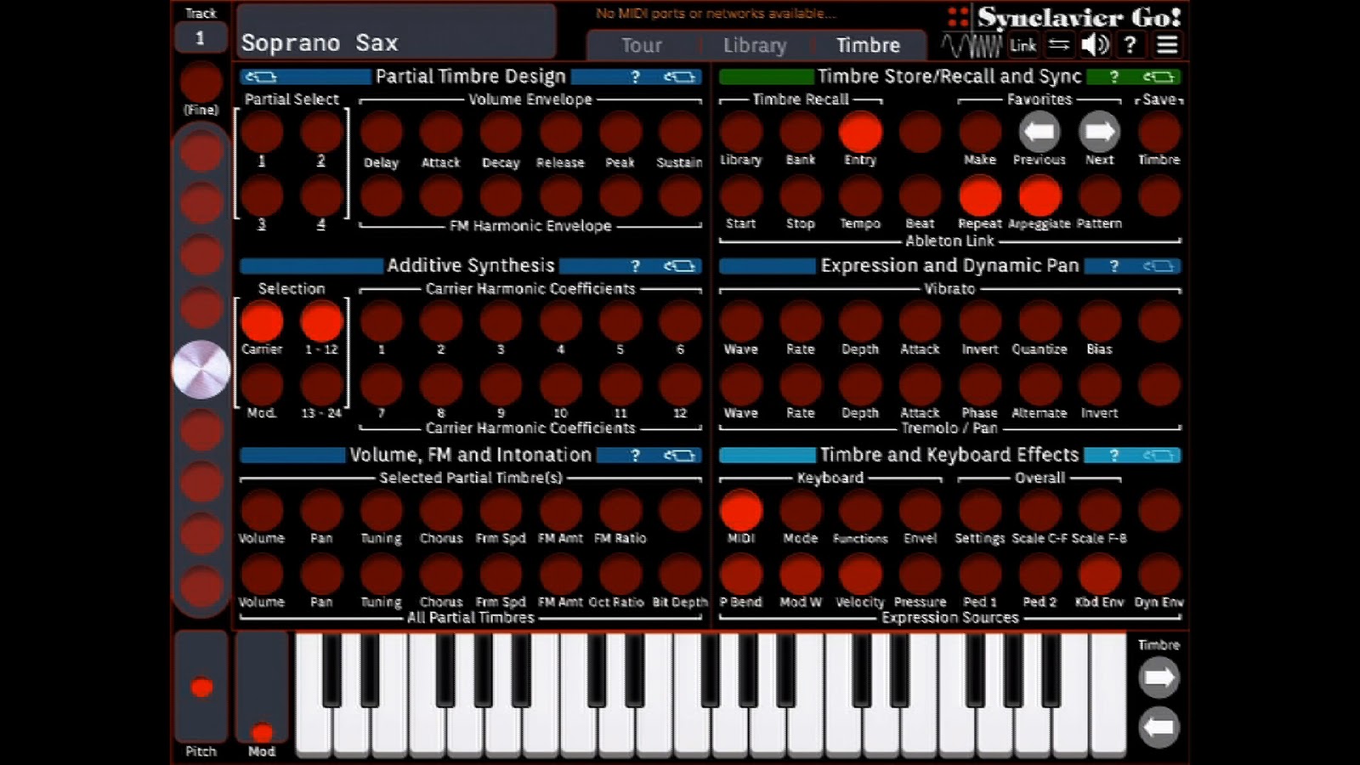Toggle the MIDI keyboard button
The image size is (1360, 765).
point(741,510)
